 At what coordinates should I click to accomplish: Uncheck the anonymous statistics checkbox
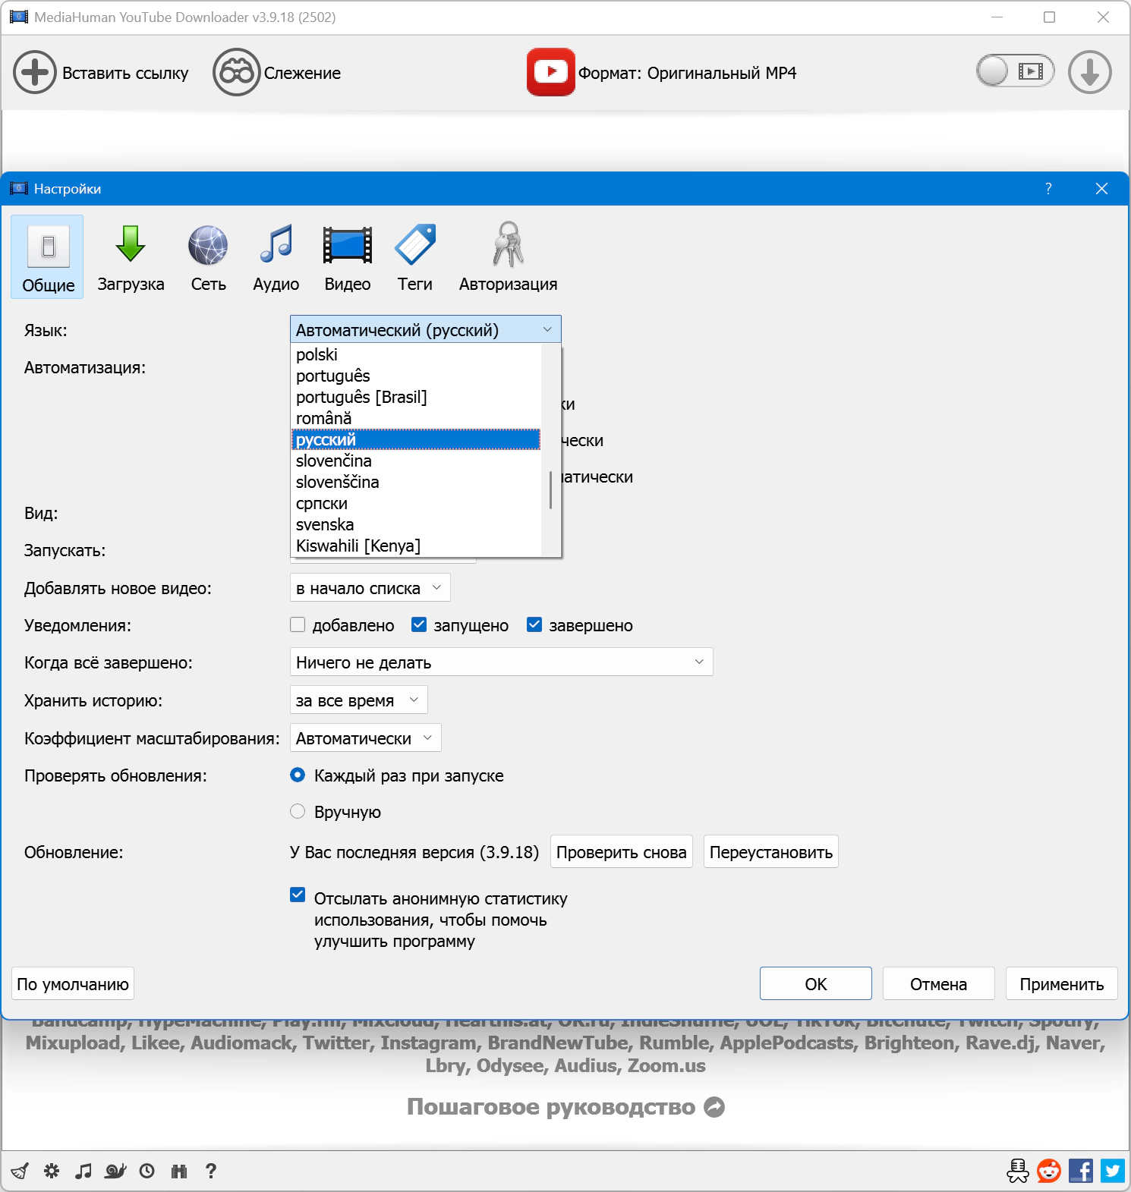tap(298, 895)
